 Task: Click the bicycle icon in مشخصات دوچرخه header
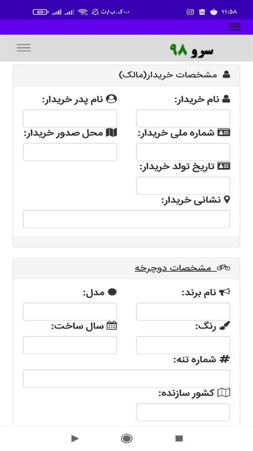[x=223, y=268]
